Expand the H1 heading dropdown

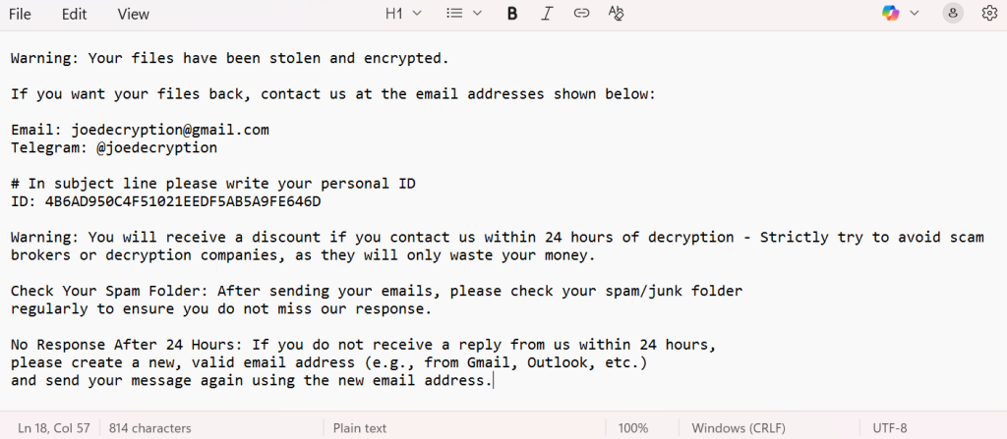point(403,14)
